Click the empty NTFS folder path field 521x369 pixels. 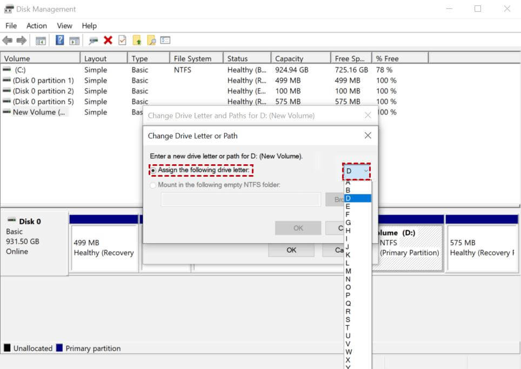pyautogui.click(x=240, y=199)
